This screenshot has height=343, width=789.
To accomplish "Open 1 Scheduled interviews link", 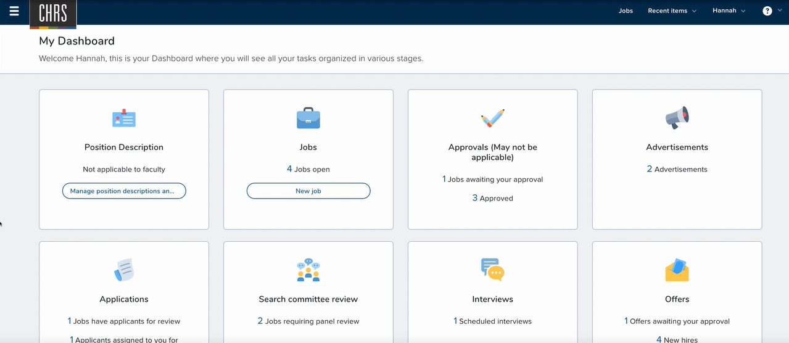I will [x=492, y=321].
